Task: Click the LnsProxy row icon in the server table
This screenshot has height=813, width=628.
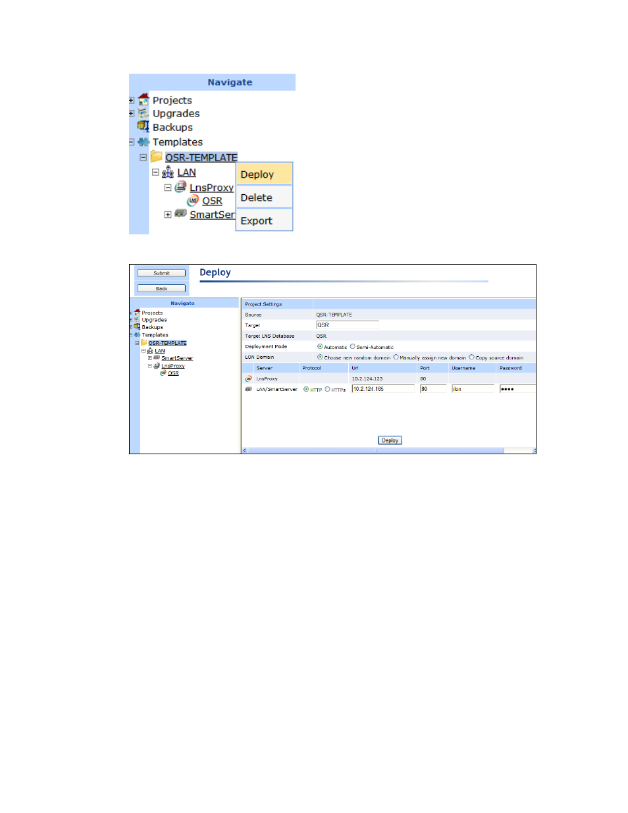Action: pyautogui.click(x=248, y=379)
